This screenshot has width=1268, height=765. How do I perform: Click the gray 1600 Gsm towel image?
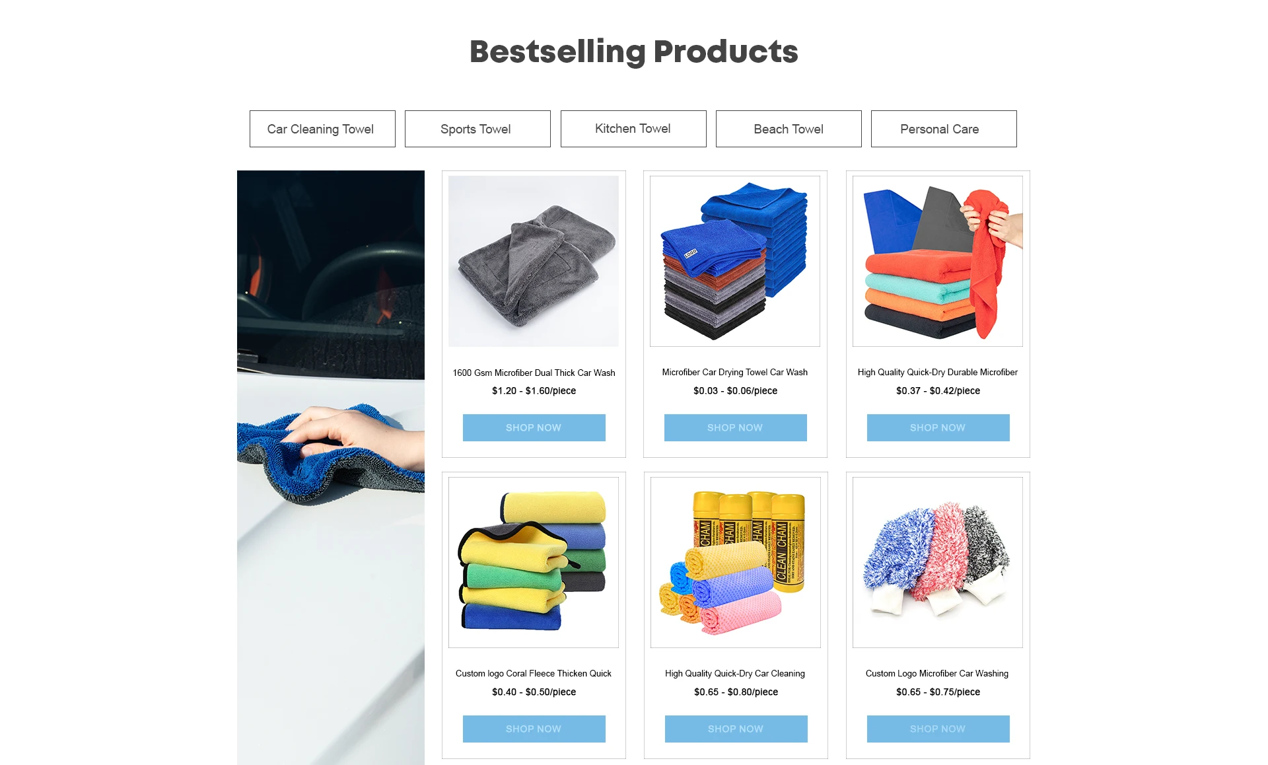[534, 261]
